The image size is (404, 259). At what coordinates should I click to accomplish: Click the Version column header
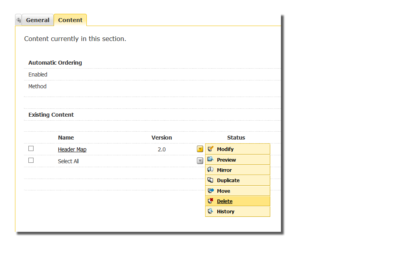162,138
